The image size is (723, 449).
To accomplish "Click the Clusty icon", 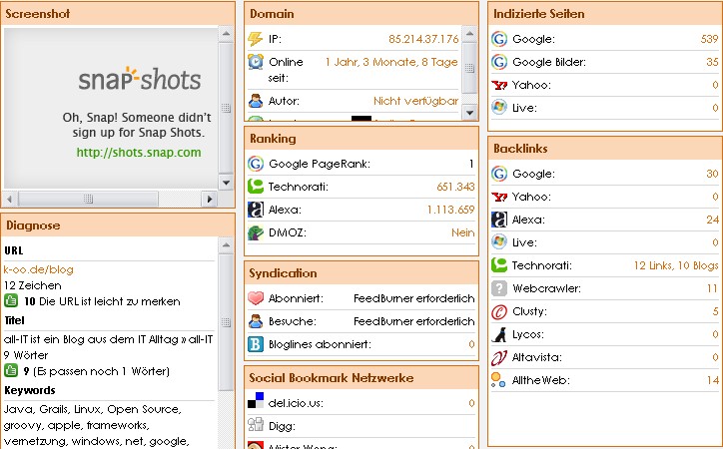I will pos(499,311).
